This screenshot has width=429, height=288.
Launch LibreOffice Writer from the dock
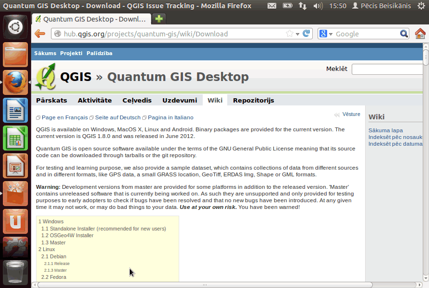(15, 110)
